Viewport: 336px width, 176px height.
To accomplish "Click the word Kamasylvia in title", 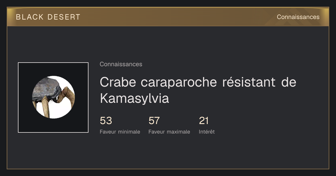I will click(x=134, y=98).
